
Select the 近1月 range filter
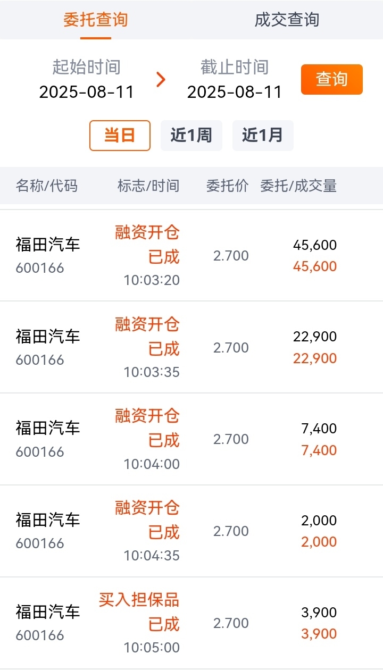coord(263,136)
